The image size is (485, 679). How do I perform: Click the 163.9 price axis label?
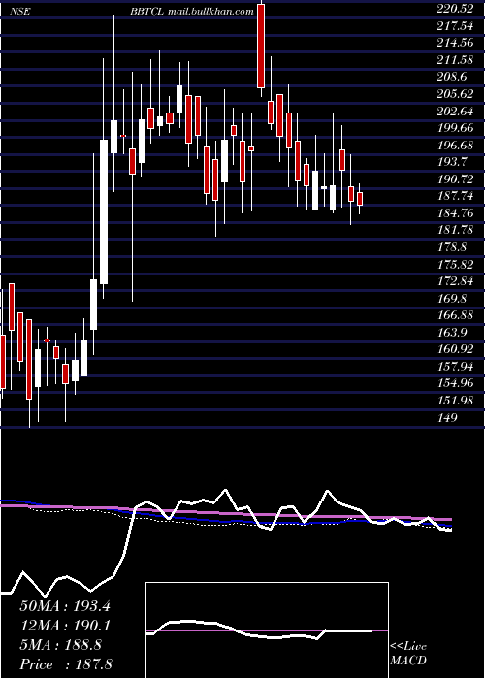(x=451, y=332)
